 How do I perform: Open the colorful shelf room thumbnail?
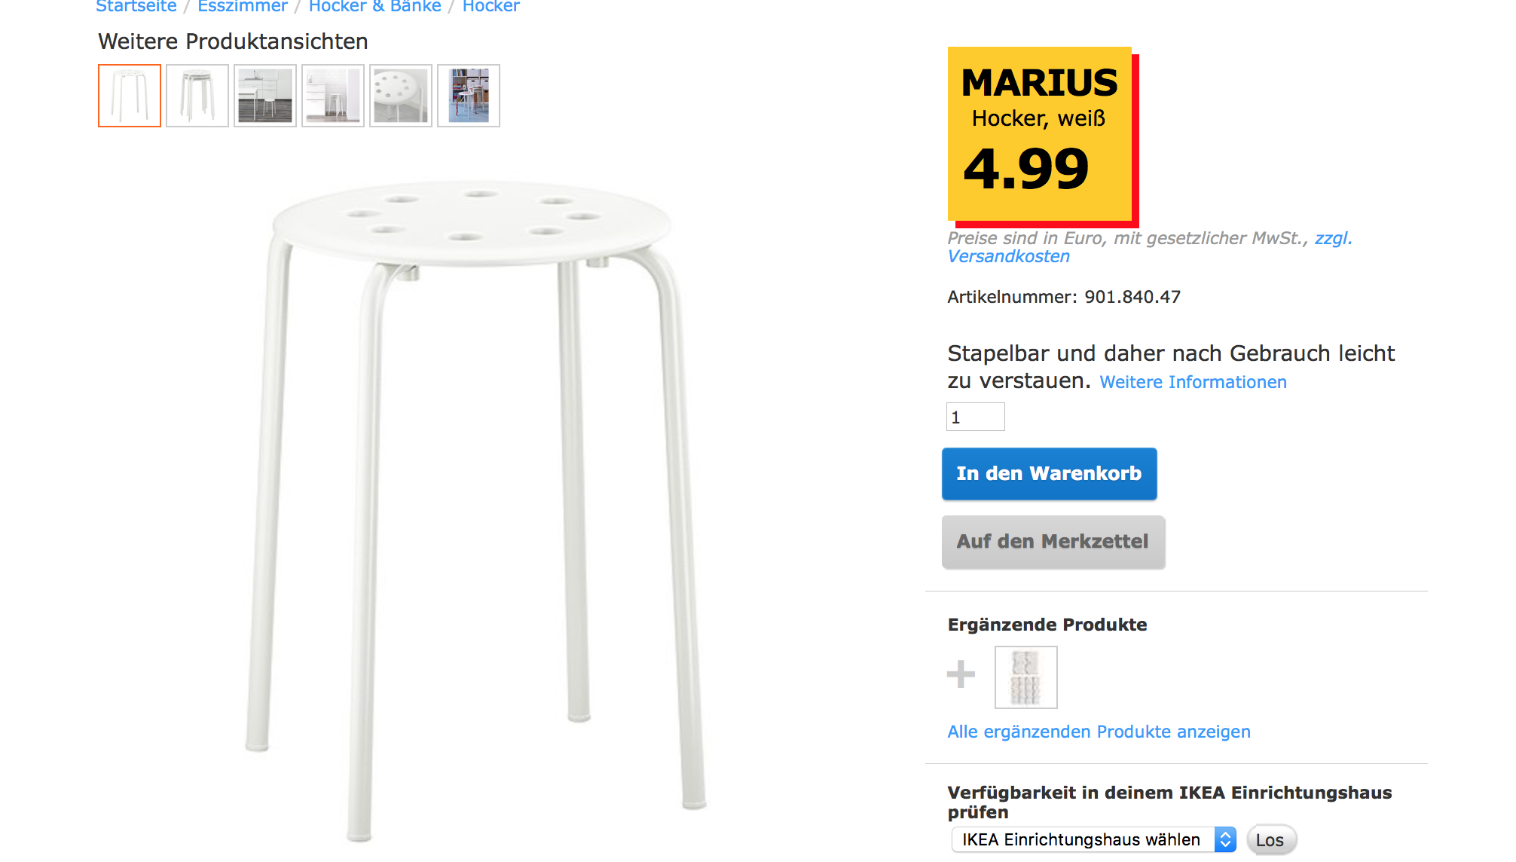point(469,96)
